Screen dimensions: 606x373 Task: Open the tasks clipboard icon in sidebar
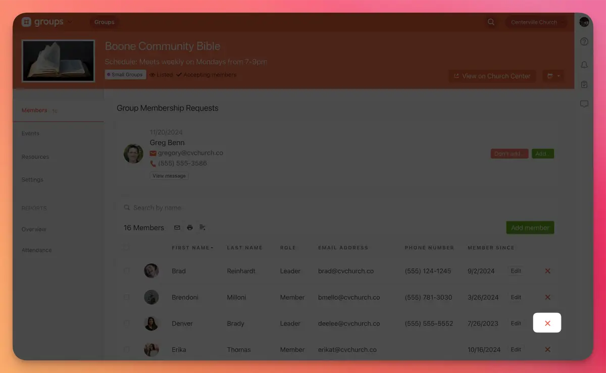click(584, 84)
